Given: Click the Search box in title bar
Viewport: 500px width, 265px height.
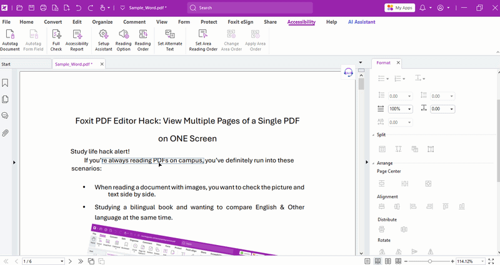Looking at the screenshot, I should 250,7.
